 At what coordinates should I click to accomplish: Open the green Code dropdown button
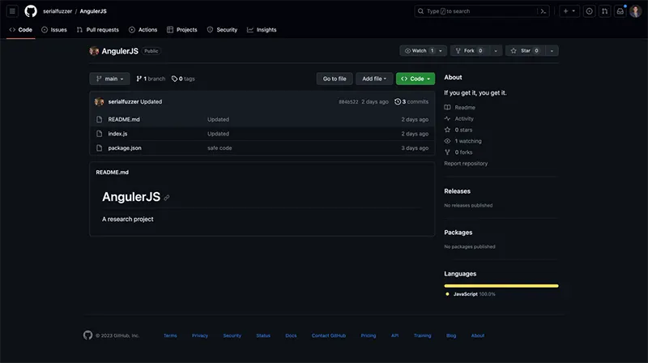(416, 79)
